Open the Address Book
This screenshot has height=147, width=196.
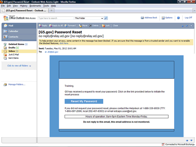(x=149, y=18)
